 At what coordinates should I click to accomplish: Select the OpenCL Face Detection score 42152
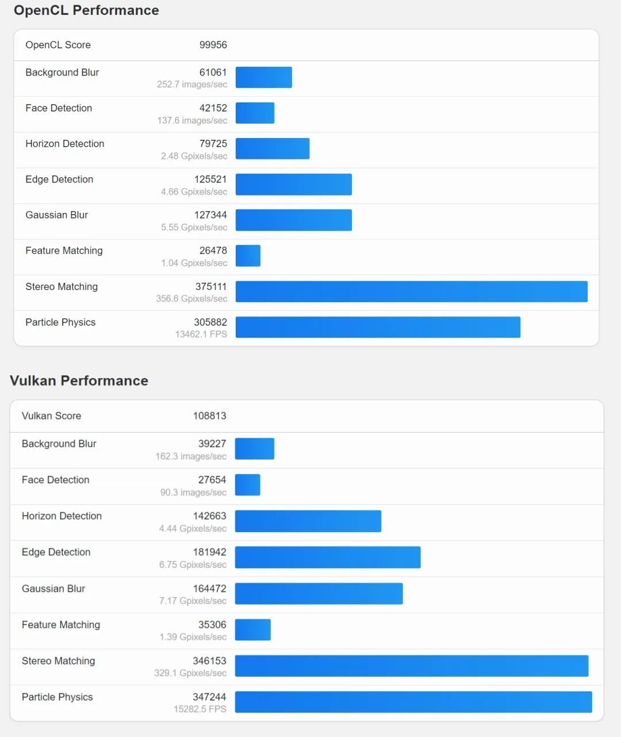tap(213, 108)
